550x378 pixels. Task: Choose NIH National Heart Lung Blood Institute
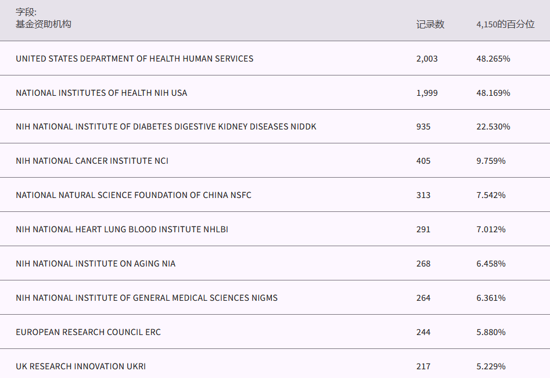point(121,229)
